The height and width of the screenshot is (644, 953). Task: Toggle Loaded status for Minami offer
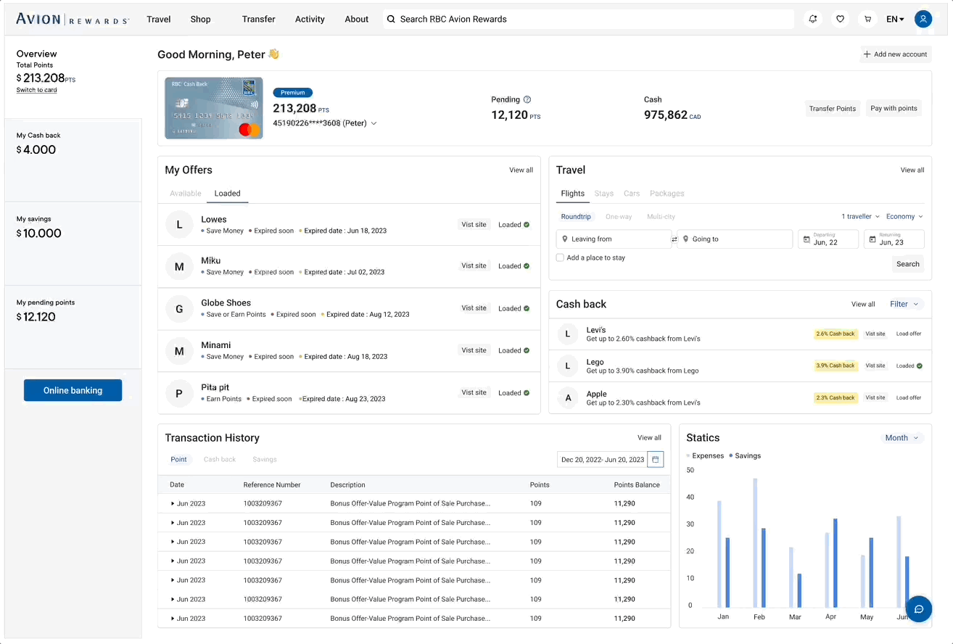click(513, 350)
